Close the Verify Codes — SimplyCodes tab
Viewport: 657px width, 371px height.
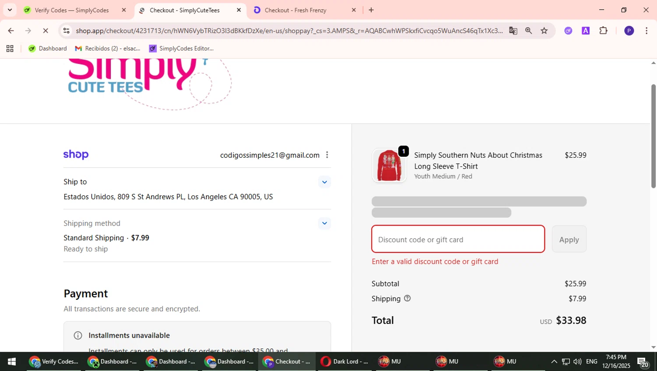tap(124, 10)
